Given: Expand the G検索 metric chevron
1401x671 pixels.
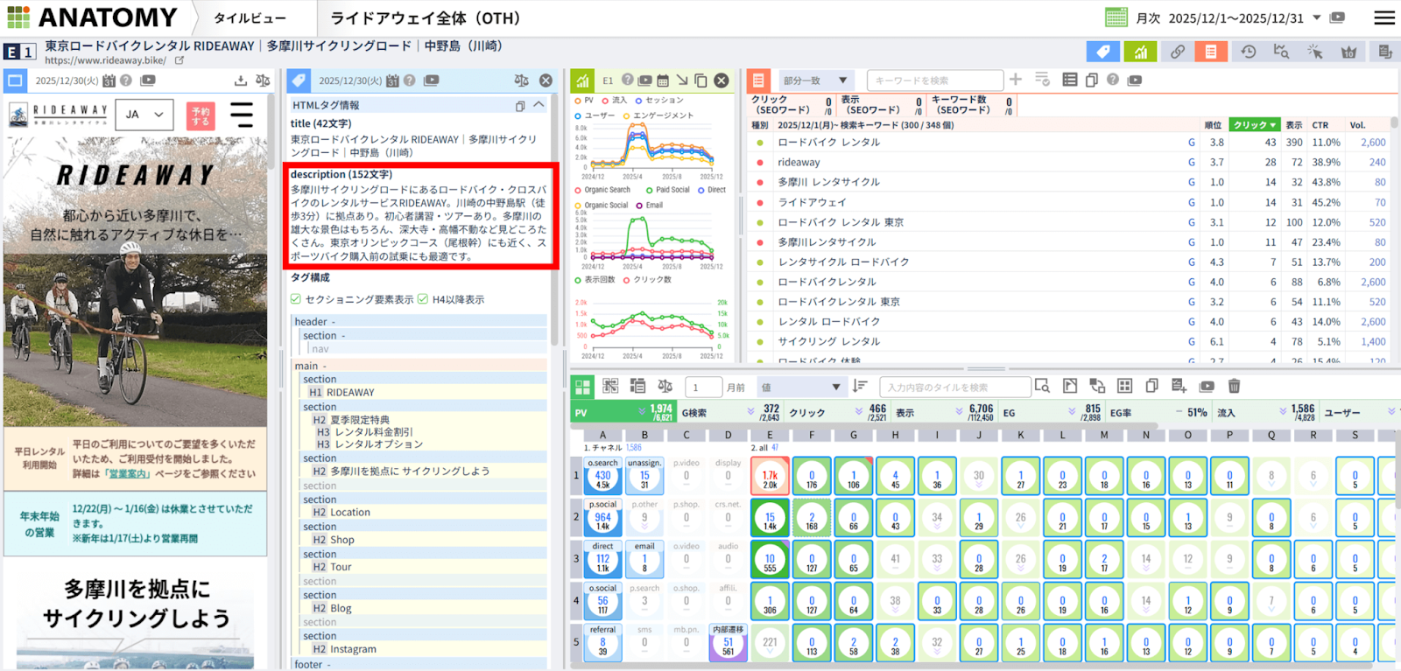Looking at the screenshot, I should coord(750,412).
